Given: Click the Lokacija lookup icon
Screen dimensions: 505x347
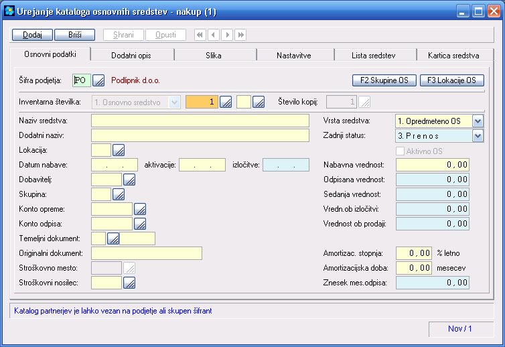Looking at the screenshot, I should [119, 149].
